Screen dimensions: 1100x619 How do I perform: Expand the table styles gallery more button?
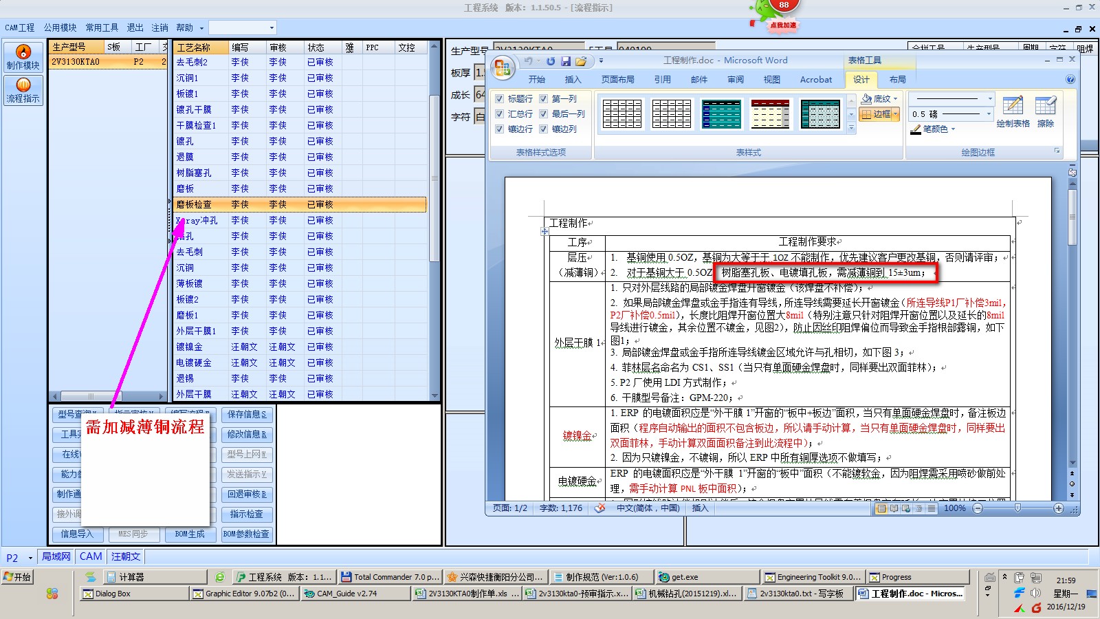[x=851, y=128]
